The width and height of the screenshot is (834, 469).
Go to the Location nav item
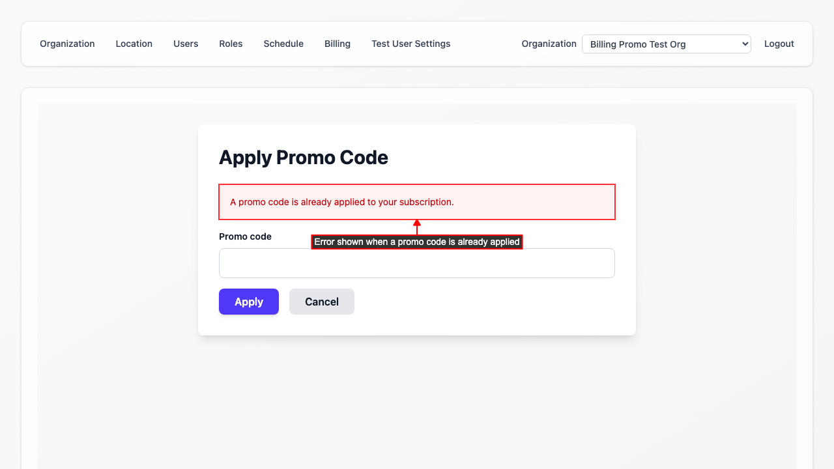click(134, 44)
